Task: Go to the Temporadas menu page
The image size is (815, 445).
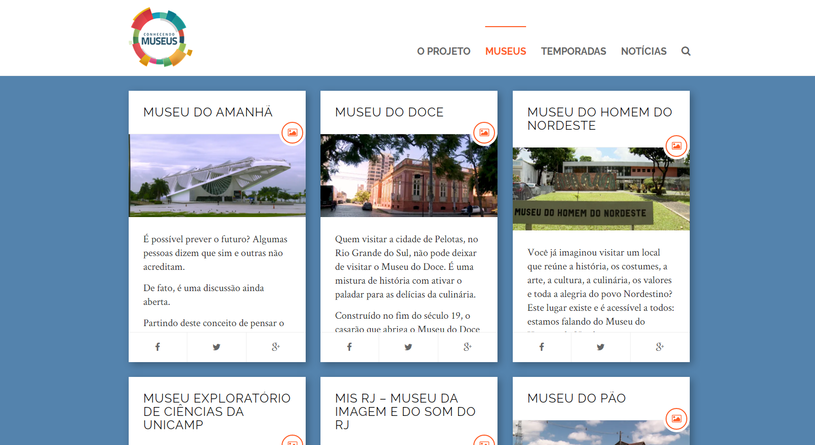Action: pyautogui.click(x=573, y=51)
